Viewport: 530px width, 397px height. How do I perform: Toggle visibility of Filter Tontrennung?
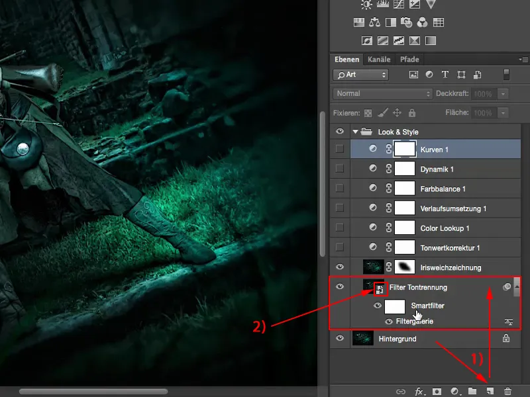point(340,287)
